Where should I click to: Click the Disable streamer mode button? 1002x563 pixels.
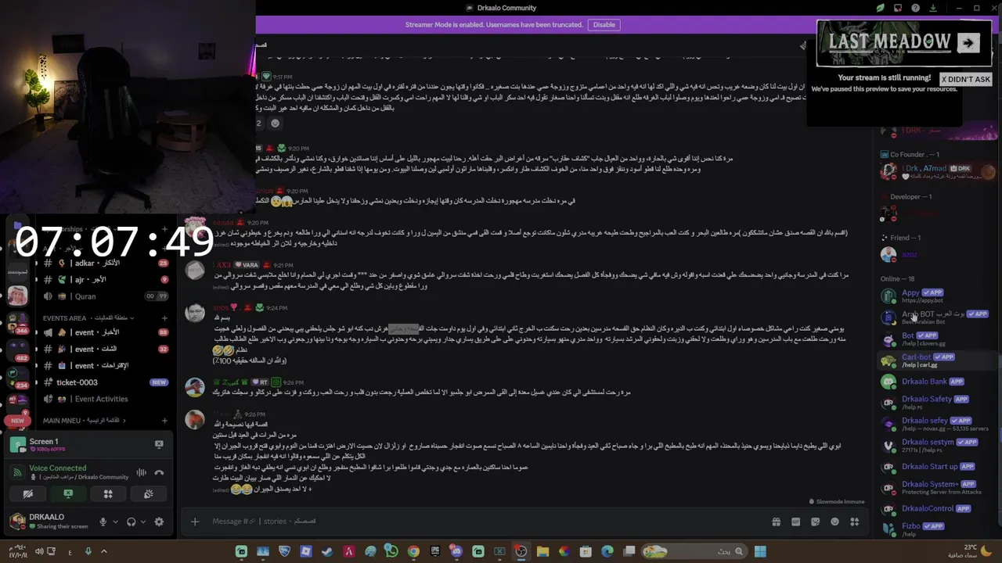pyautogui.click(x=604, y=24)
